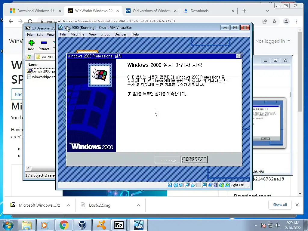This screenshot has height=231, width=308.
Task: Open VirtualBox Help menu
Action: coord(135,34)
